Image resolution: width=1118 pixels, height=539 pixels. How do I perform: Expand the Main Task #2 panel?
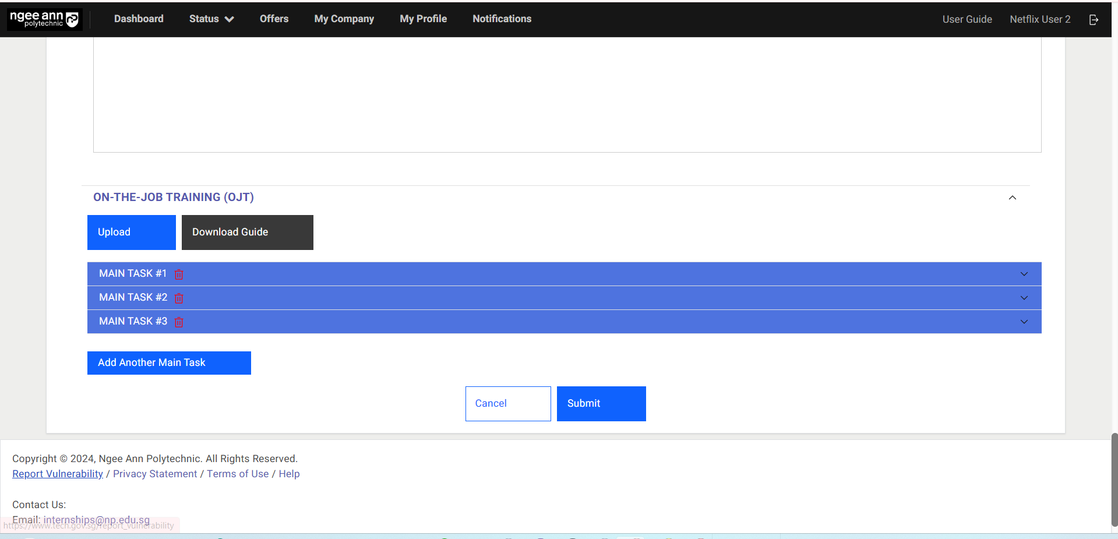[x=1024, y=298]
